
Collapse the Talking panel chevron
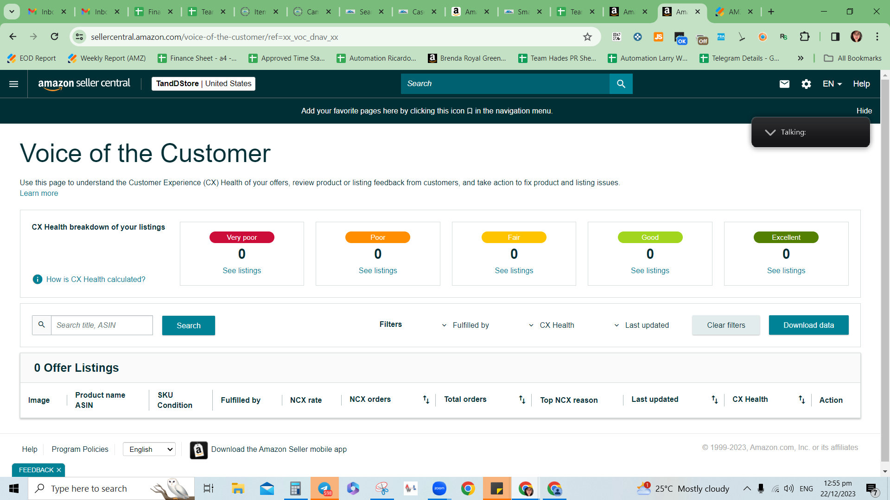(x=770, y=132)
